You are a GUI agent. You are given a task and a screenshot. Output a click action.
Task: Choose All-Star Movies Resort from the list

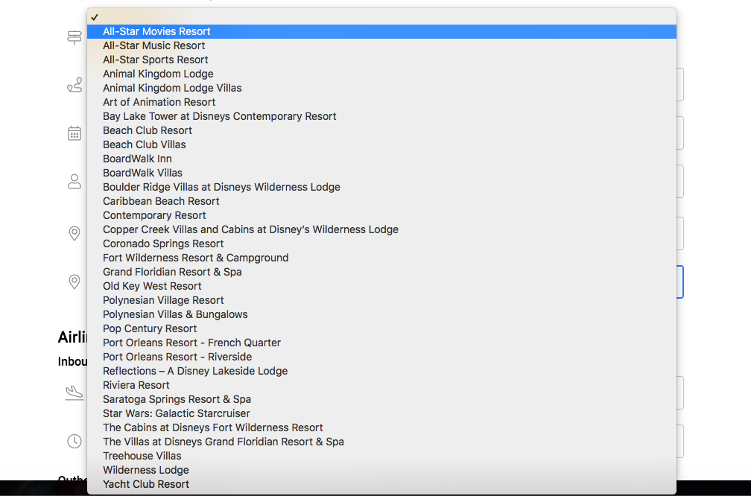coord(156,31)
